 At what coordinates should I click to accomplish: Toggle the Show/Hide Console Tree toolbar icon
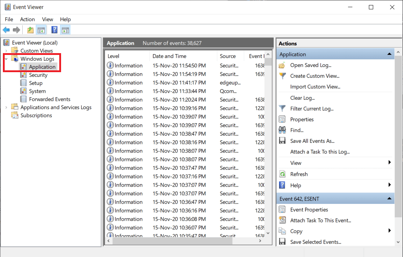point(41,30)
